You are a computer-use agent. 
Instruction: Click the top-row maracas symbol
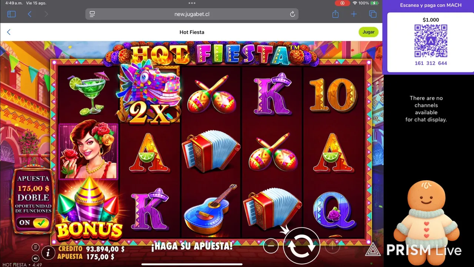[x=211, y=93]
